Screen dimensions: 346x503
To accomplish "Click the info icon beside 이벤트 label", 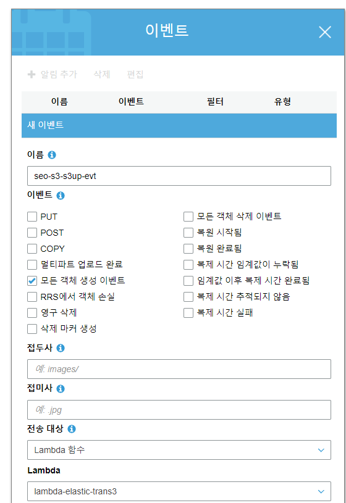I will [61, 196].
